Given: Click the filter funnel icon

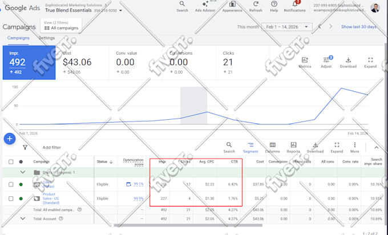Looking at the screenshot, I should [x=25, y=147].
